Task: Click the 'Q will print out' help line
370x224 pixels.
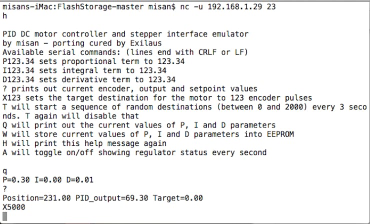Action: click(x=139, y=125)
